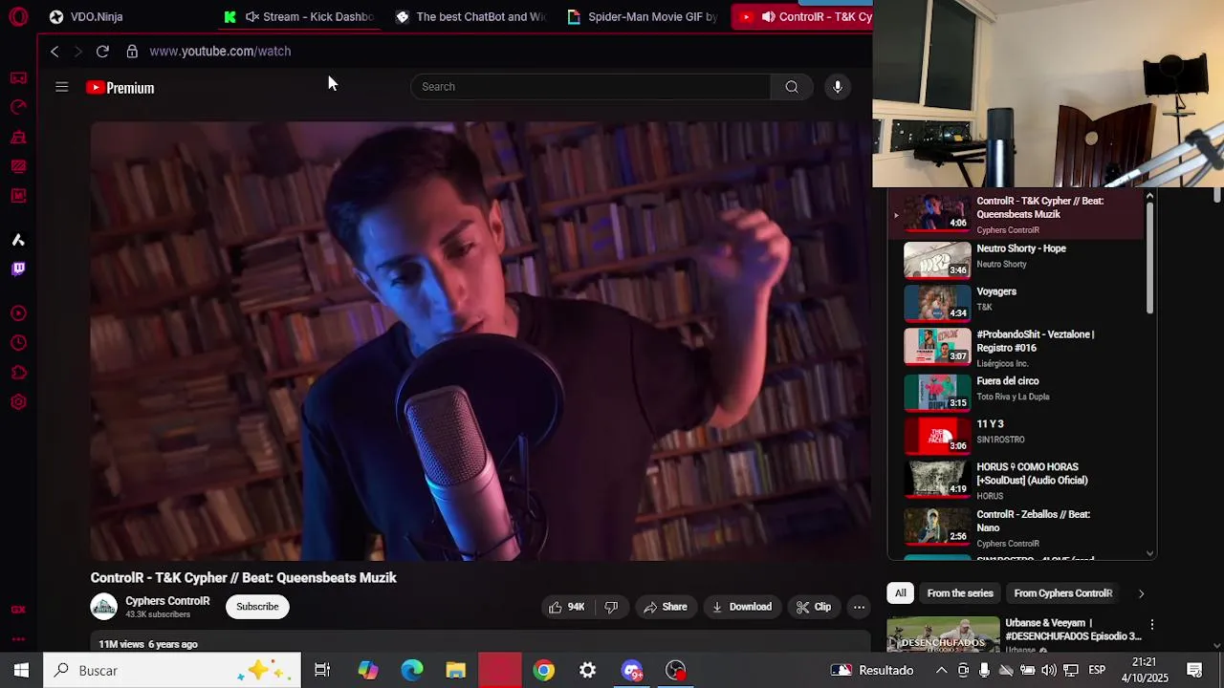Click the playlist panel scrollbar

(x=1149, y=258)
